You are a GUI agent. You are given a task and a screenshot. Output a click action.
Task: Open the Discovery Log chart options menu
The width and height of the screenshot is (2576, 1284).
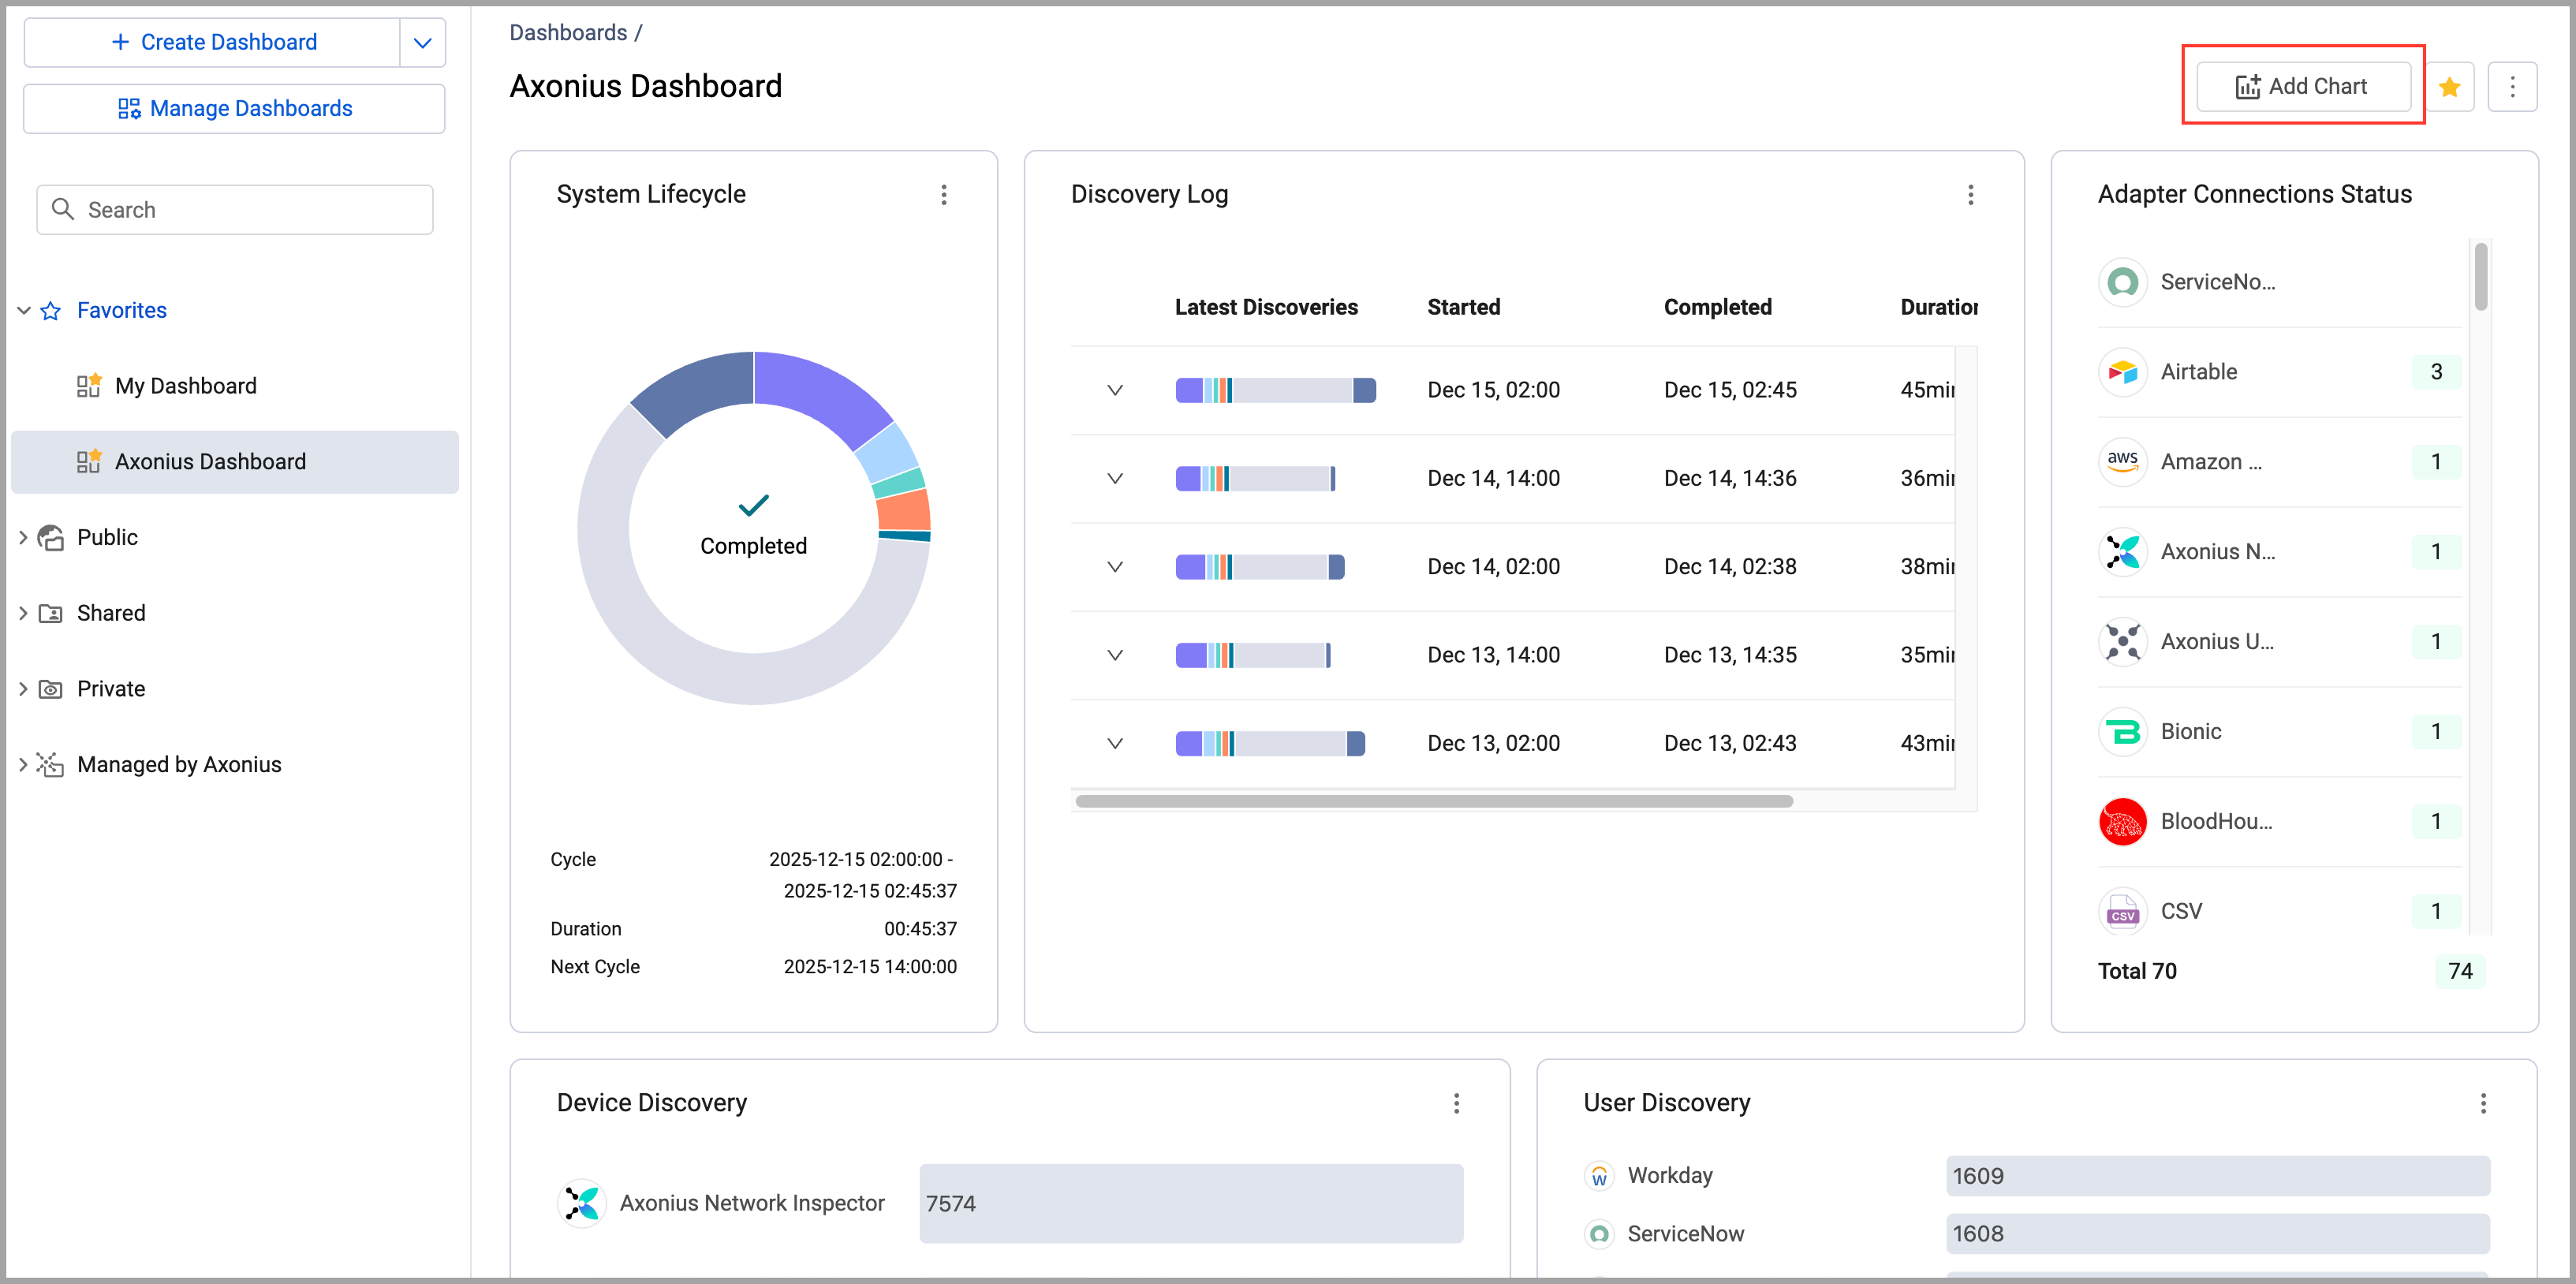coord(1970,194)
